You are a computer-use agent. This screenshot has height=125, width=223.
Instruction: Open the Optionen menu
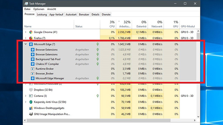pos(39,9)
